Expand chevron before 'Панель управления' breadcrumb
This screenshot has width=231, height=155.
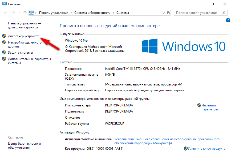pos(36,13)
